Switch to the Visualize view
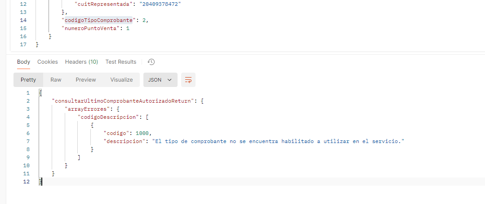This screenshot has width=485, height=204. coord(121,80)
